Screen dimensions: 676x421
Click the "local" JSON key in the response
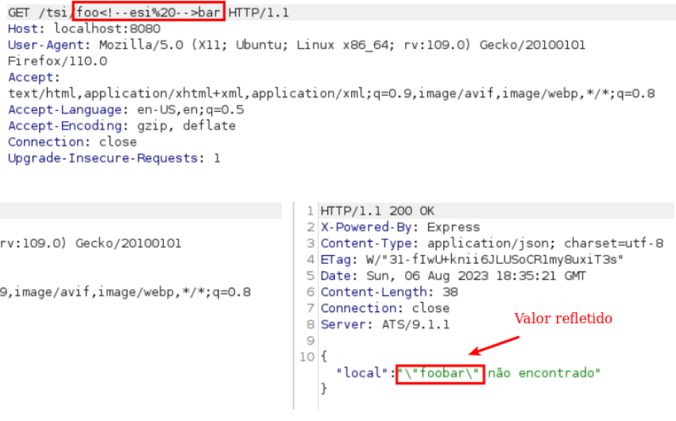363,373
